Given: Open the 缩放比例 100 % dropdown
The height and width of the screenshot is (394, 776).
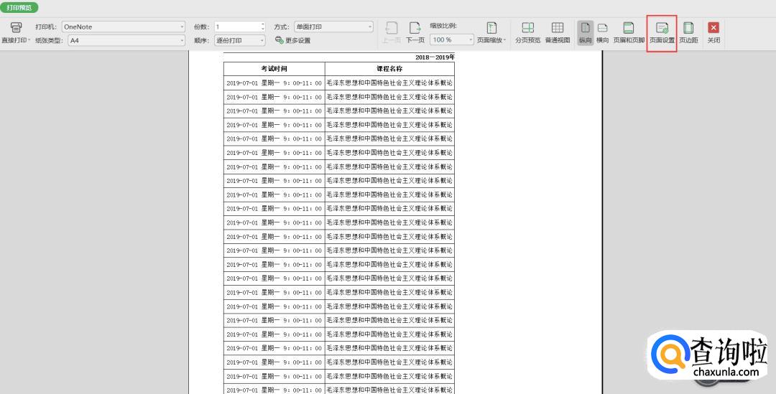Looking at the screenshot, I should (452, 39).
